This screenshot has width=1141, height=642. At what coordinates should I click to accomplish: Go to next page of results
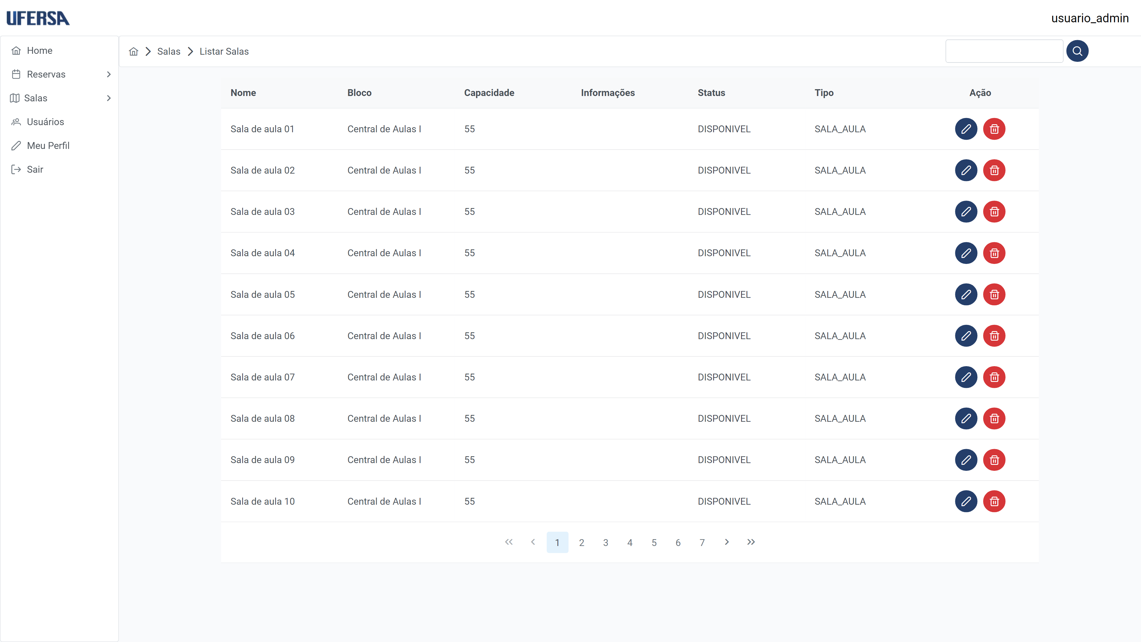[726, 542]
